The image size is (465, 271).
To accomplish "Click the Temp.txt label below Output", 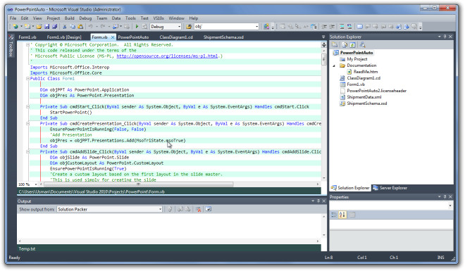I will coord(27,249).
